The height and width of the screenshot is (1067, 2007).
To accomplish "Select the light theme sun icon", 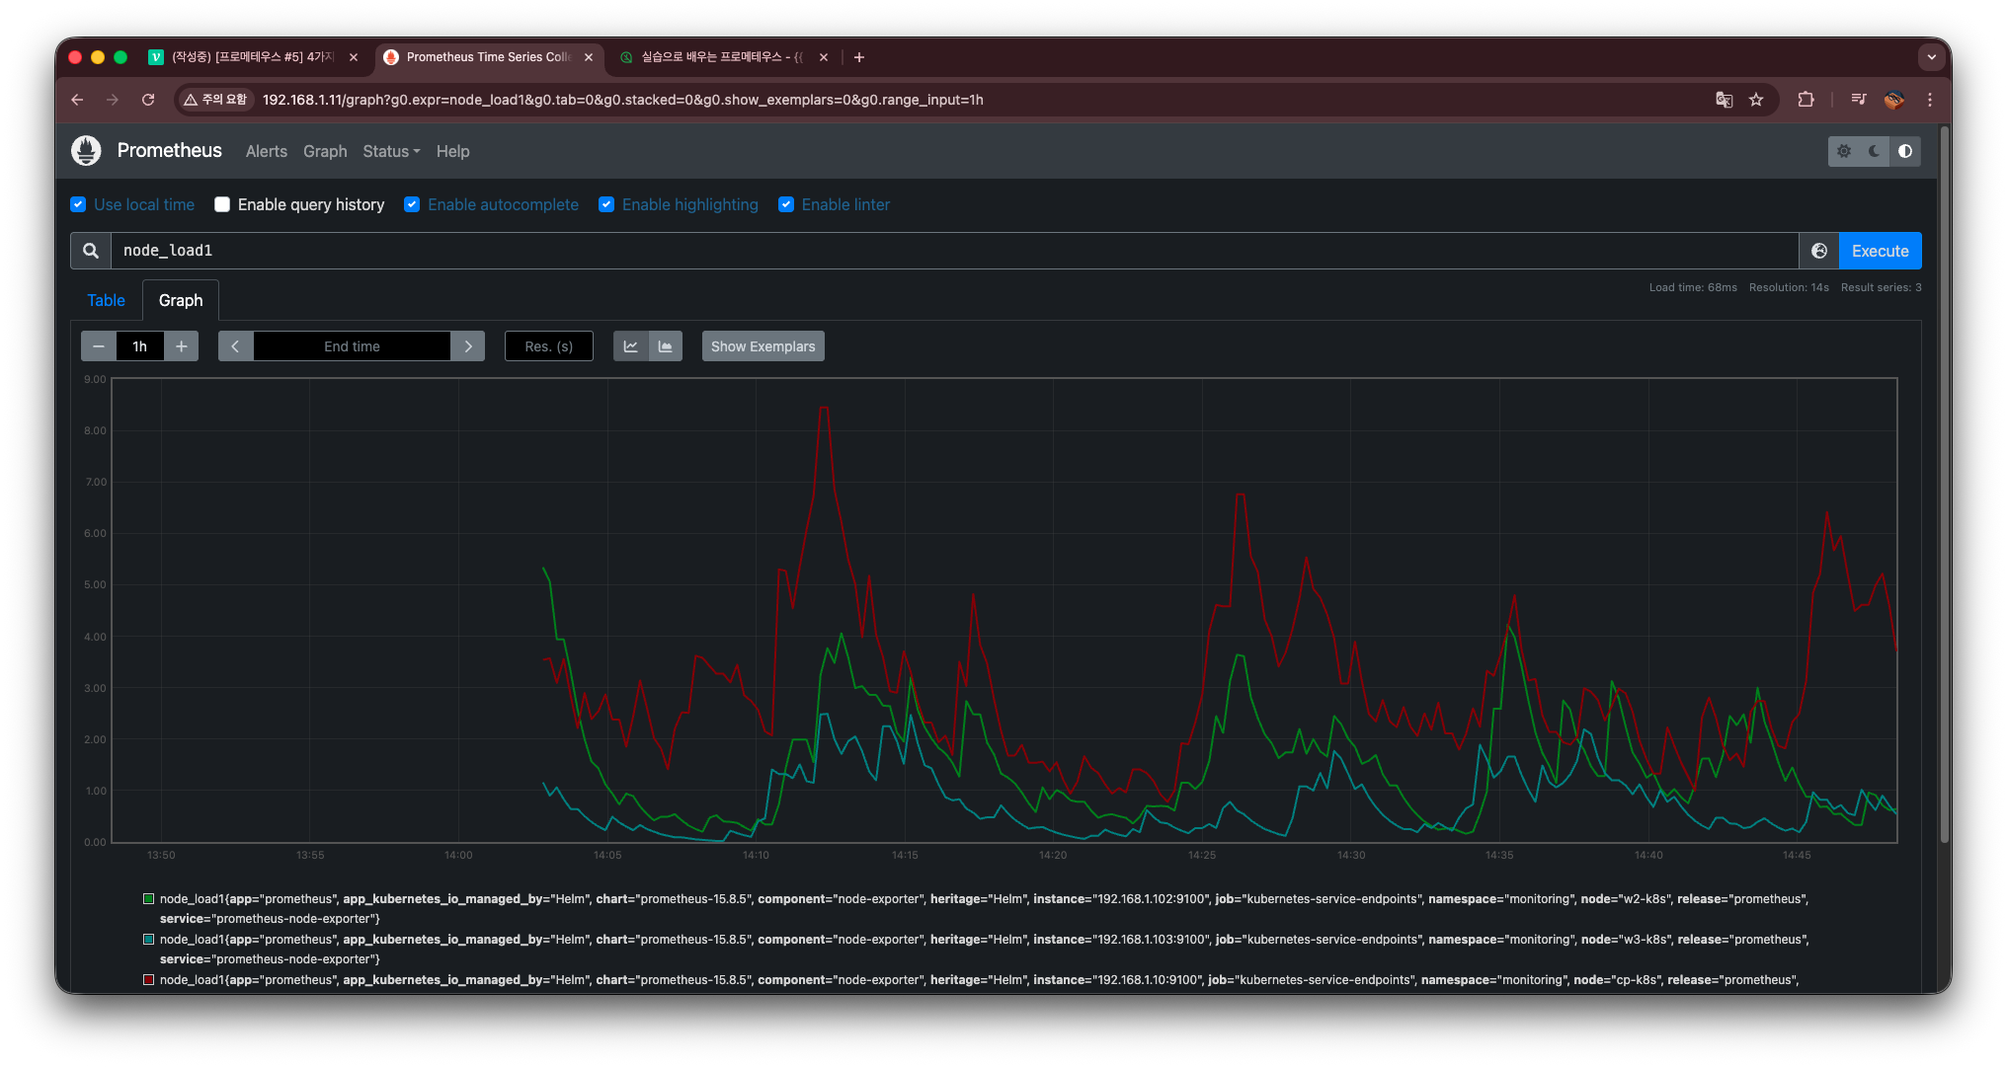I will (x=1844, y=151).
